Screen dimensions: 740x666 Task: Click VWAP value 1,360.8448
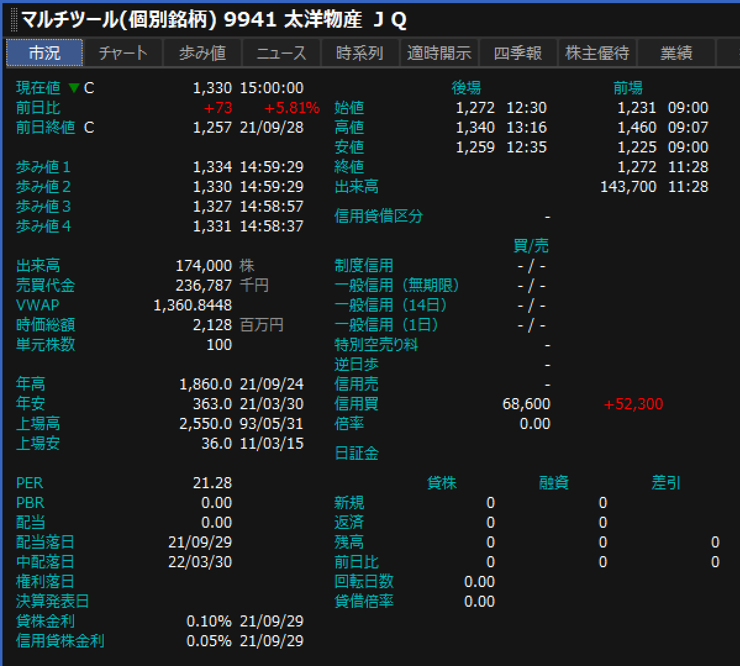[193, 306]
